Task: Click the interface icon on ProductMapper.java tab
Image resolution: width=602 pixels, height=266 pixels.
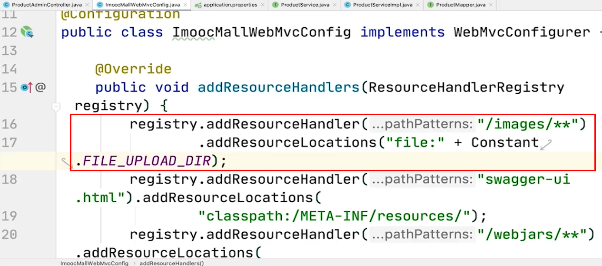Action: [x=431, y=5]
